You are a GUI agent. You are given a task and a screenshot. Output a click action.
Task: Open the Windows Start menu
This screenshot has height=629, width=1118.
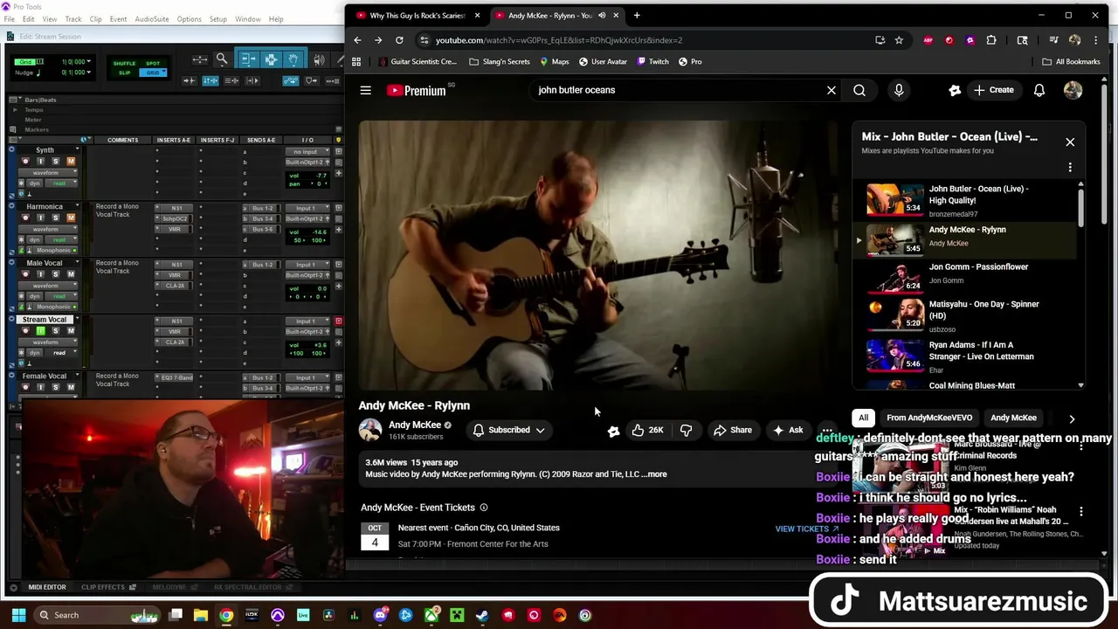click(x=18, y=615)
